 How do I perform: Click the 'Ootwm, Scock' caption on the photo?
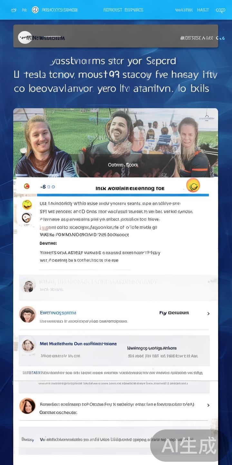tap(123, 165)
